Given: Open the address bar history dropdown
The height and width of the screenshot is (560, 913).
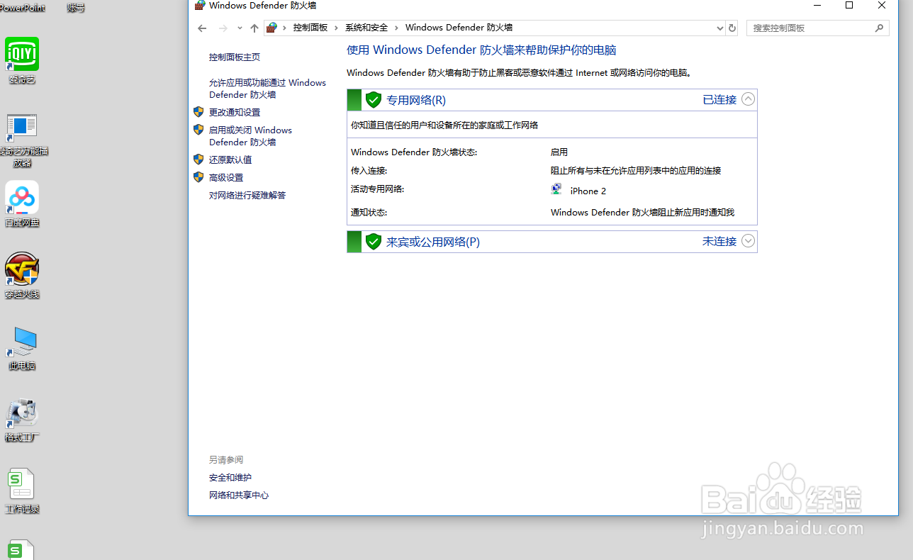Looking at the screenshot, I should click(720, 28).
